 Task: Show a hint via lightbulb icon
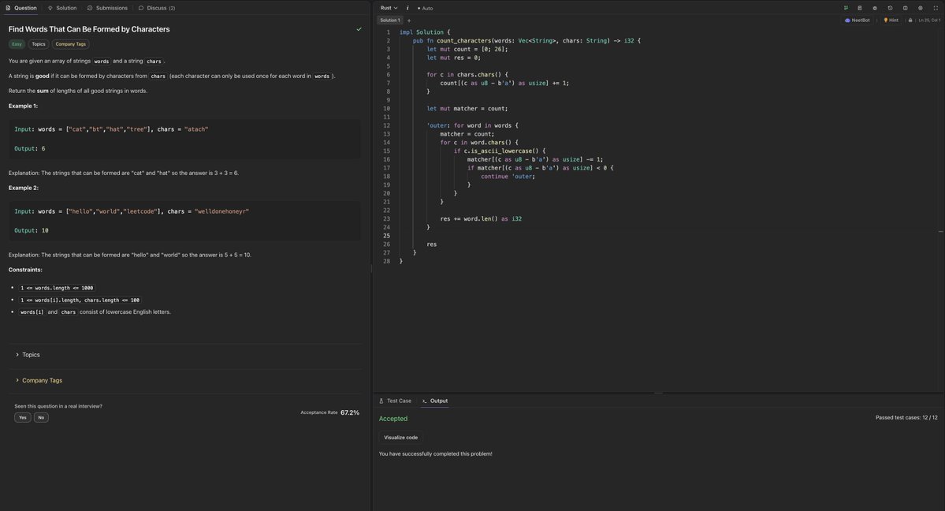point(891,20)
